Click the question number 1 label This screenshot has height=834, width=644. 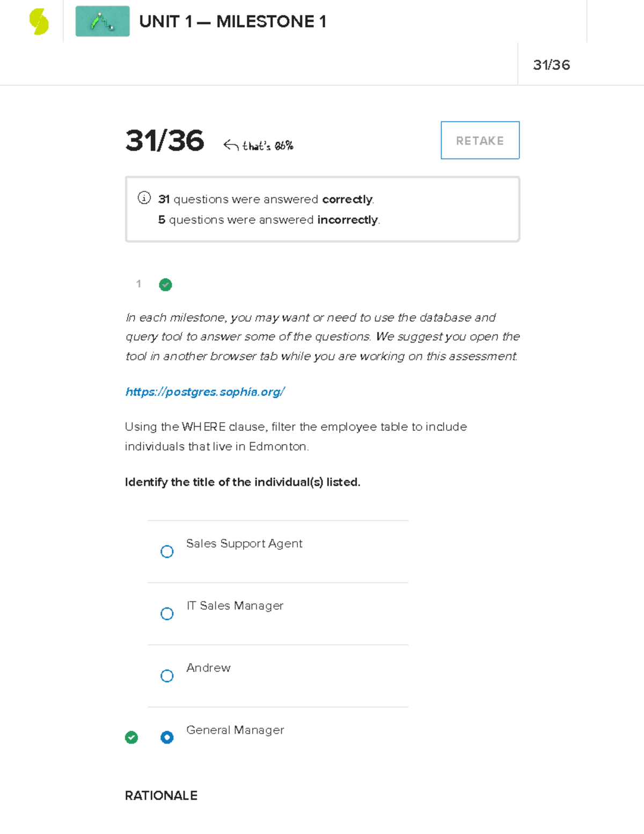tap(138, 284)
